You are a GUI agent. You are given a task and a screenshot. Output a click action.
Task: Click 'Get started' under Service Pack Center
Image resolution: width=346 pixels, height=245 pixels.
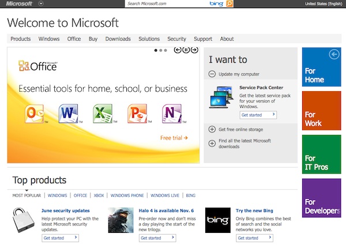[258, 115]
